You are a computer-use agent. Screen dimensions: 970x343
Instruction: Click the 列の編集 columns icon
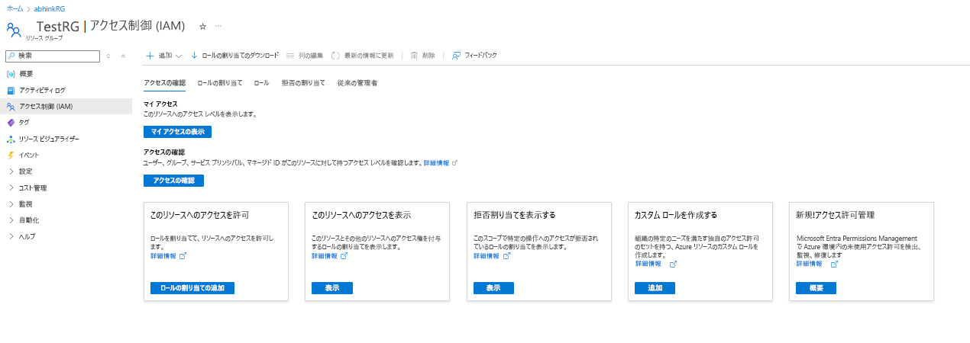(290, 56)
